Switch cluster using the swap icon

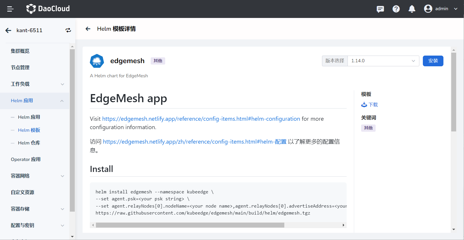click(x=68, y=30)
